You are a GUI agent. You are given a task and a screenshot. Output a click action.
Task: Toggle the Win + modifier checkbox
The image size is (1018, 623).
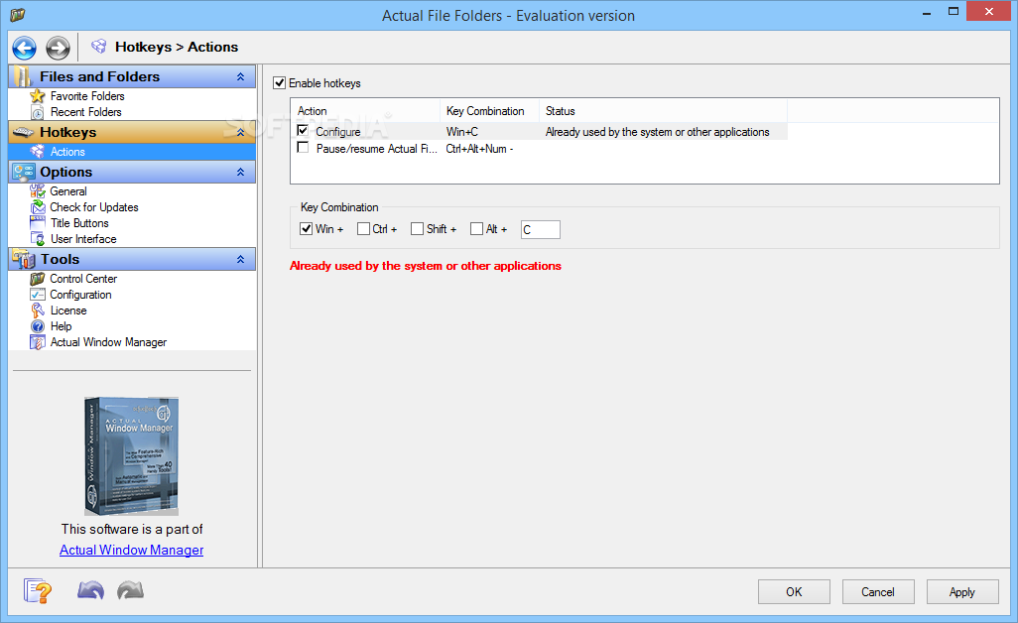pos(307,229)
